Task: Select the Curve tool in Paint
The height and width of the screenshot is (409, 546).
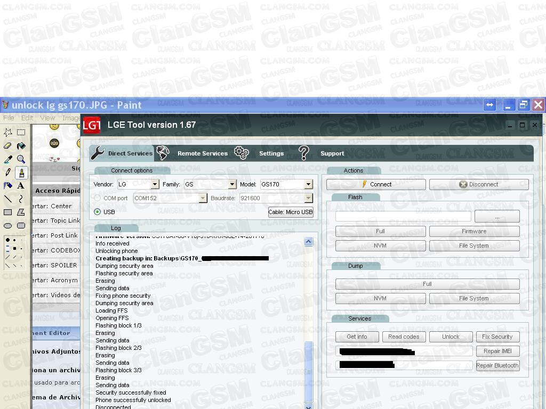Action: click(21, 199)
